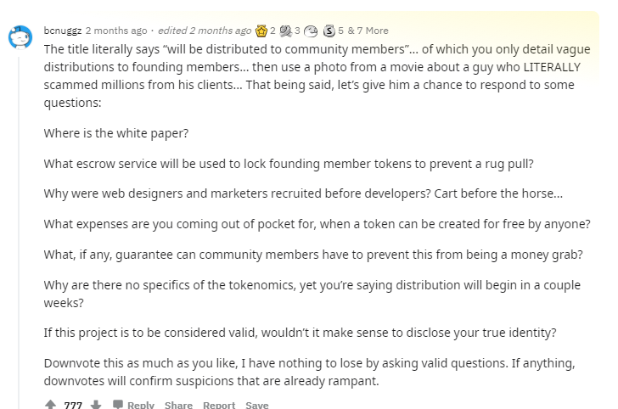
Task: Upvote the bcnuggz comment
Action: [50, 405]
